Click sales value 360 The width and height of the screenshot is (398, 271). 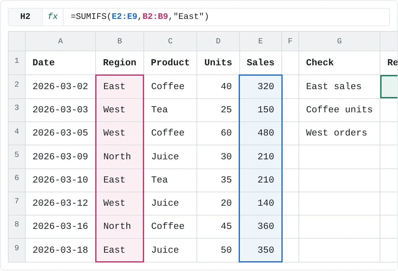click(261, 226)
